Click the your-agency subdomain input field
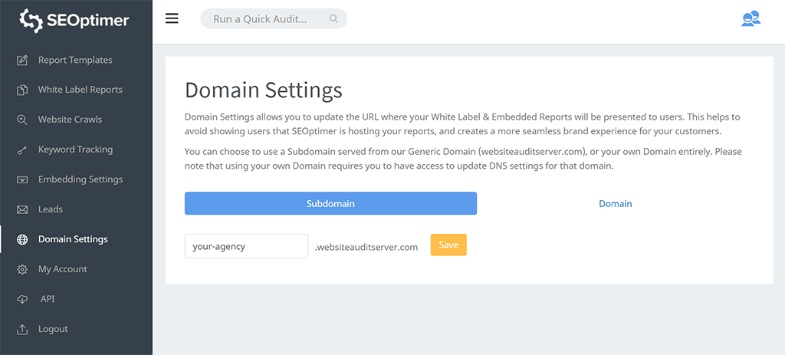 (246, 246)
